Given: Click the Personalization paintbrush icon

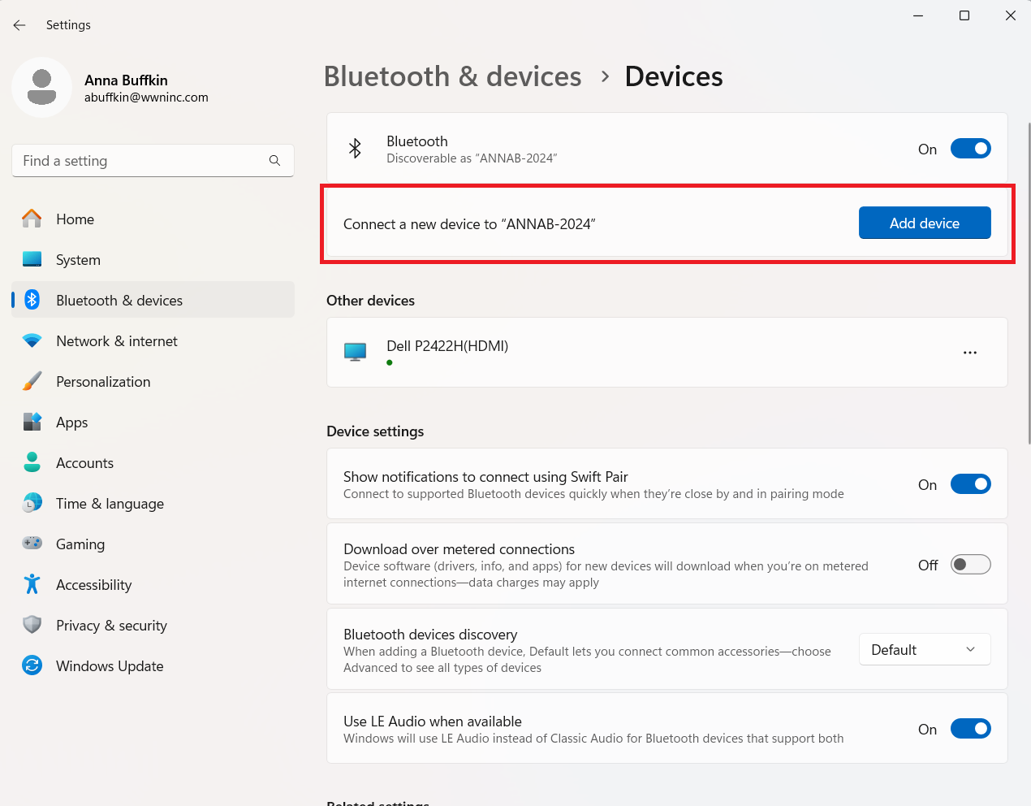Looking at the screenshot, I should [x=32, y=381].
